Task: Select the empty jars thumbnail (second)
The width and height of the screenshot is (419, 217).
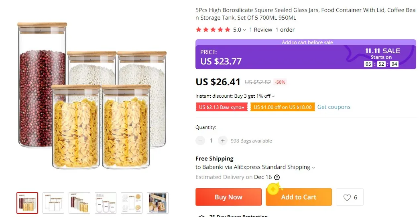Action: pos(53,203)
